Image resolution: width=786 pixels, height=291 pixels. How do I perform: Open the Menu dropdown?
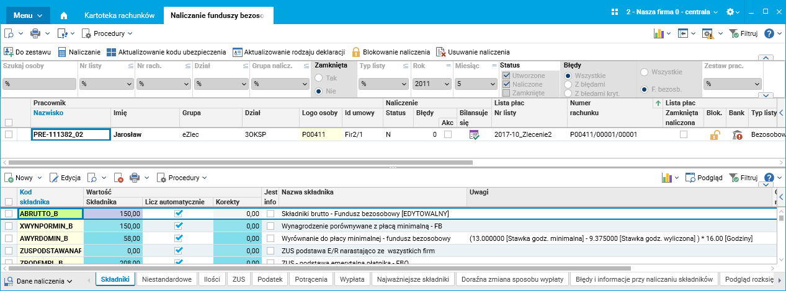coord(28,15)
